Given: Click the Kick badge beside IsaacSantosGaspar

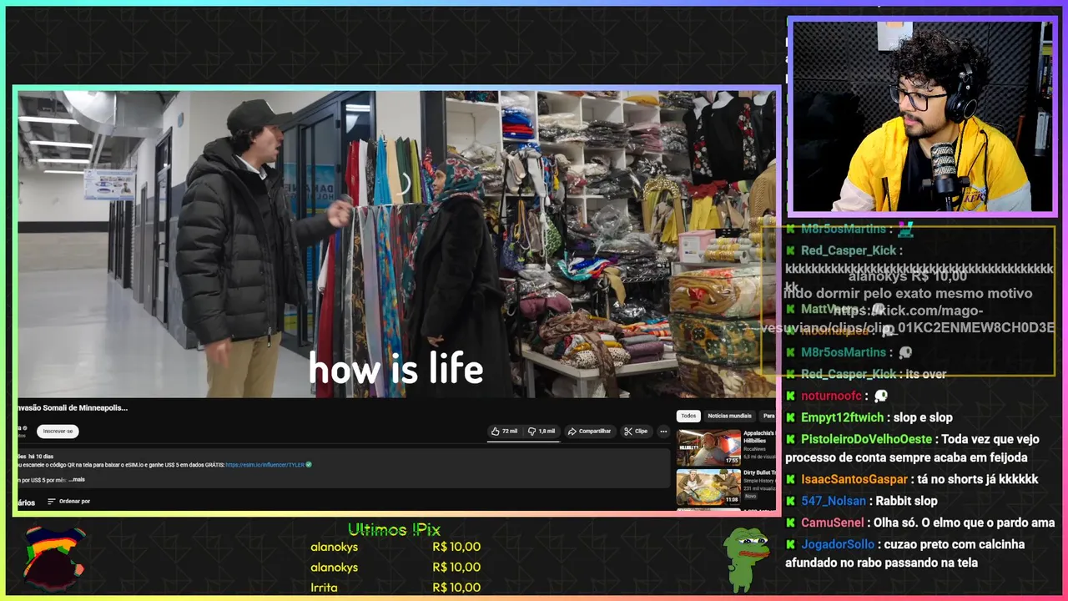Looking at the screenshot, I should [790, 479].
